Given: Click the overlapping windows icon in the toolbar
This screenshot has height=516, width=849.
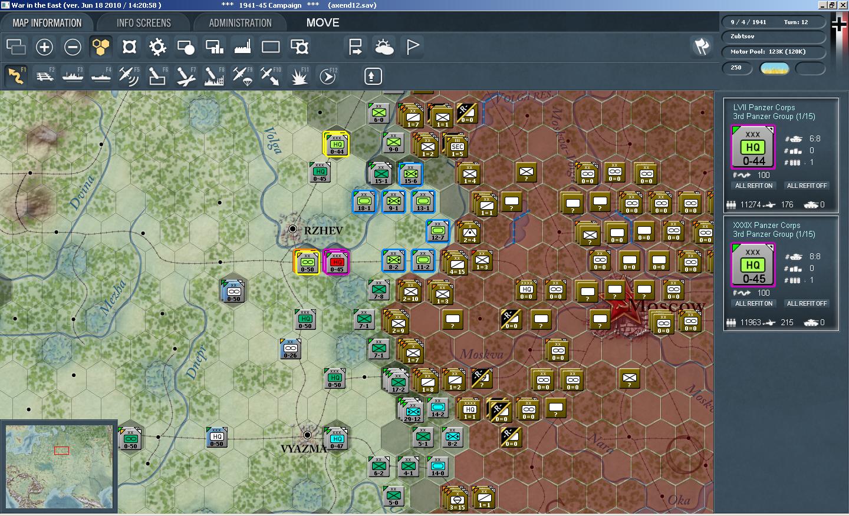Looking at the screenshot, I should 16,47.
